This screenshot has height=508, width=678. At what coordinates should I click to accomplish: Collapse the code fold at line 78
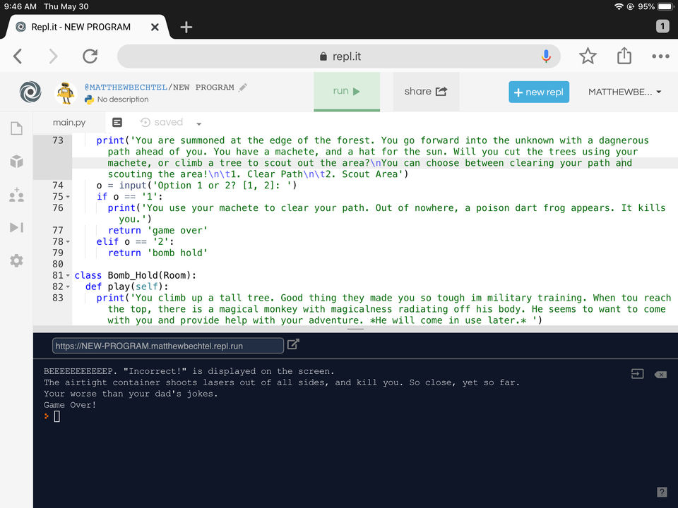(x=68, y=242)
